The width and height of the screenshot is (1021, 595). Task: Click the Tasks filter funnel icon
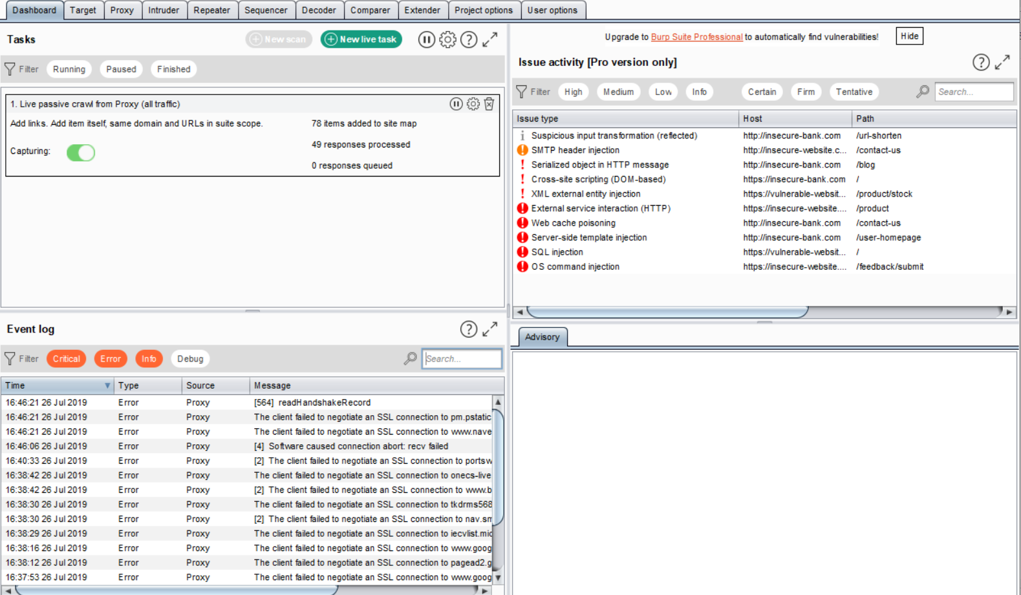(10, 69)
